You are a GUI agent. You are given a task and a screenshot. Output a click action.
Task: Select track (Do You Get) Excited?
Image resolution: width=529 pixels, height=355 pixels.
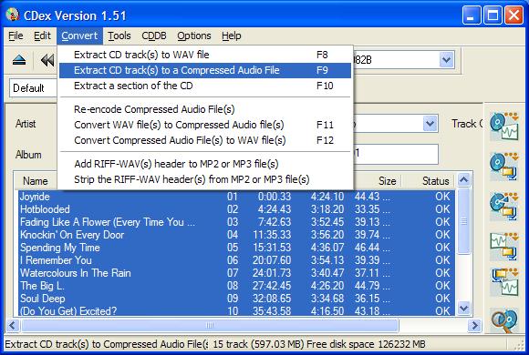(x=68, y=311)
